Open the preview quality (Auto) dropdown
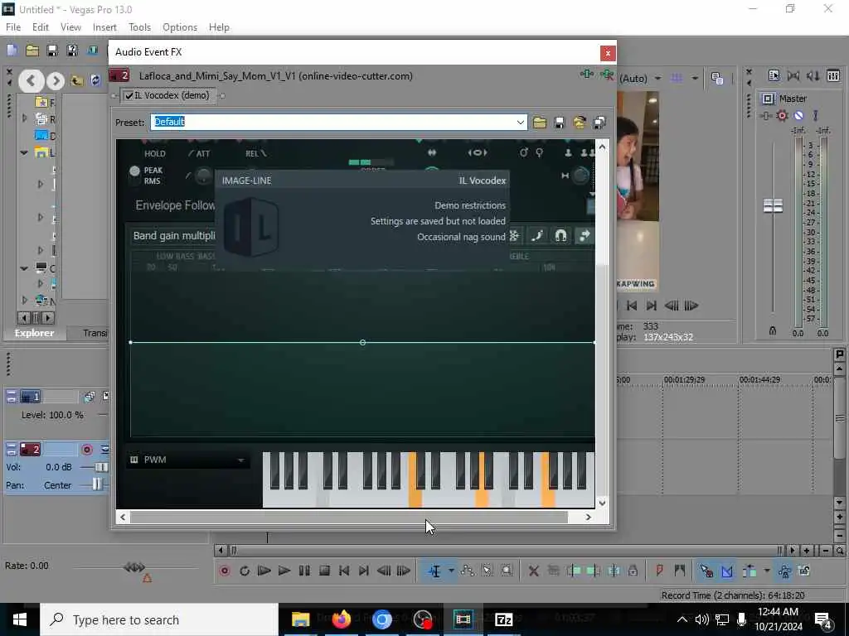This screenshot has height=636, width=849. tap(657, 79)
